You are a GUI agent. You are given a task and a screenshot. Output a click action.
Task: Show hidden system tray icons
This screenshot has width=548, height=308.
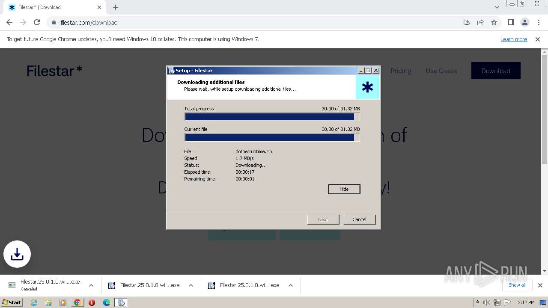(477, 302)
